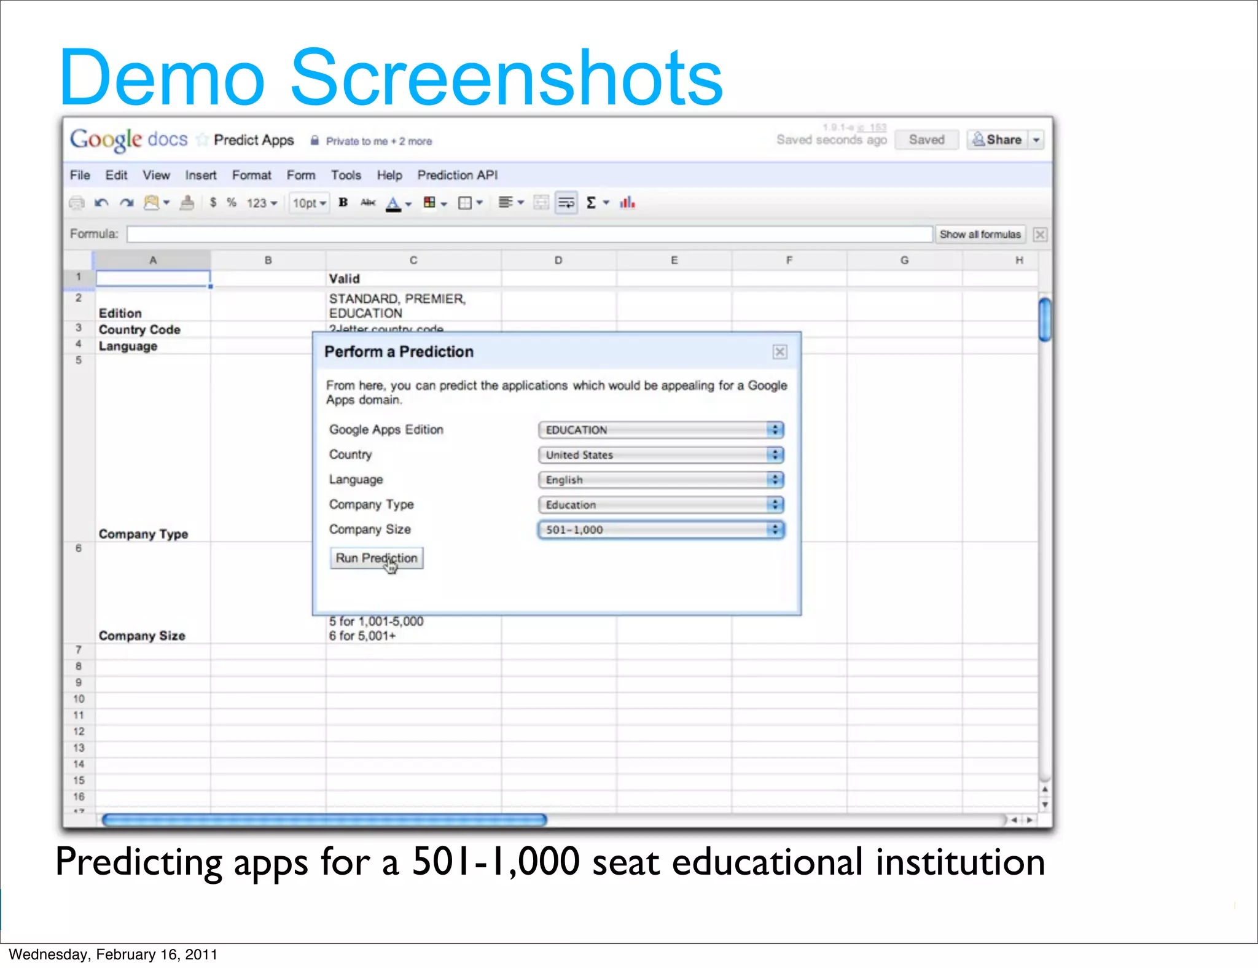This screenshot has width=1258, height=968.
Task: Insert a chart with bar icon
Action: coord(627,202)
